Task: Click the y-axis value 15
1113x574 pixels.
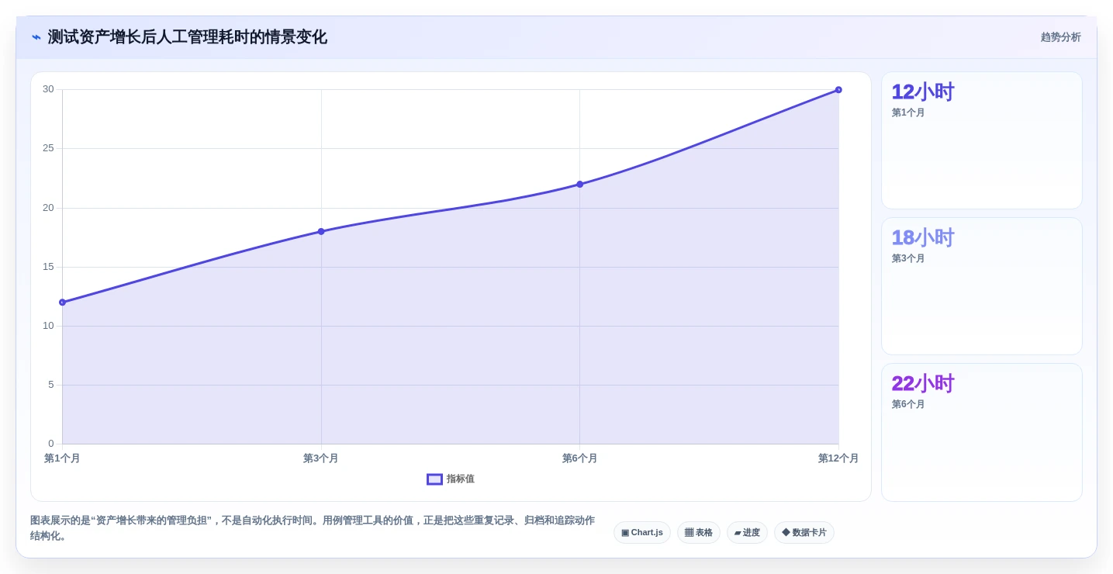Action: pos(48,267)
